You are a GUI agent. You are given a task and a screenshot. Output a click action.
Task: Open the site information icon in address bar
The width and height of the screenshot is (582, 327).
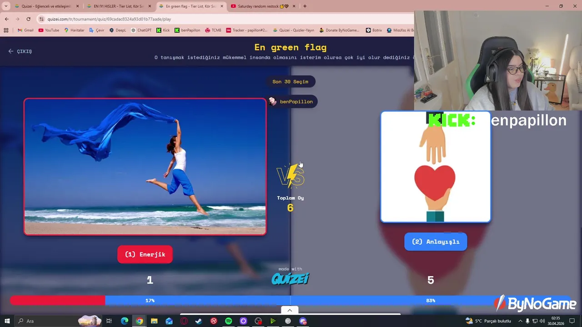(41, 19)
